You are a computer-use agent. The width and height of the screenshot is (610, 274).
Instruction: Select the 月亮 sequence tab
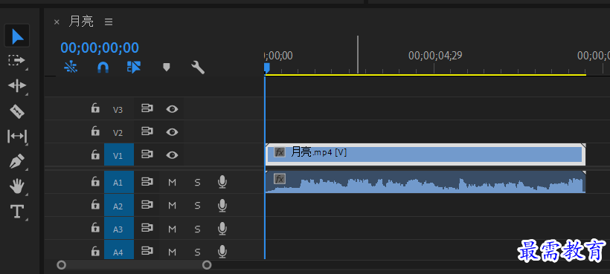[x=81, y=22]
